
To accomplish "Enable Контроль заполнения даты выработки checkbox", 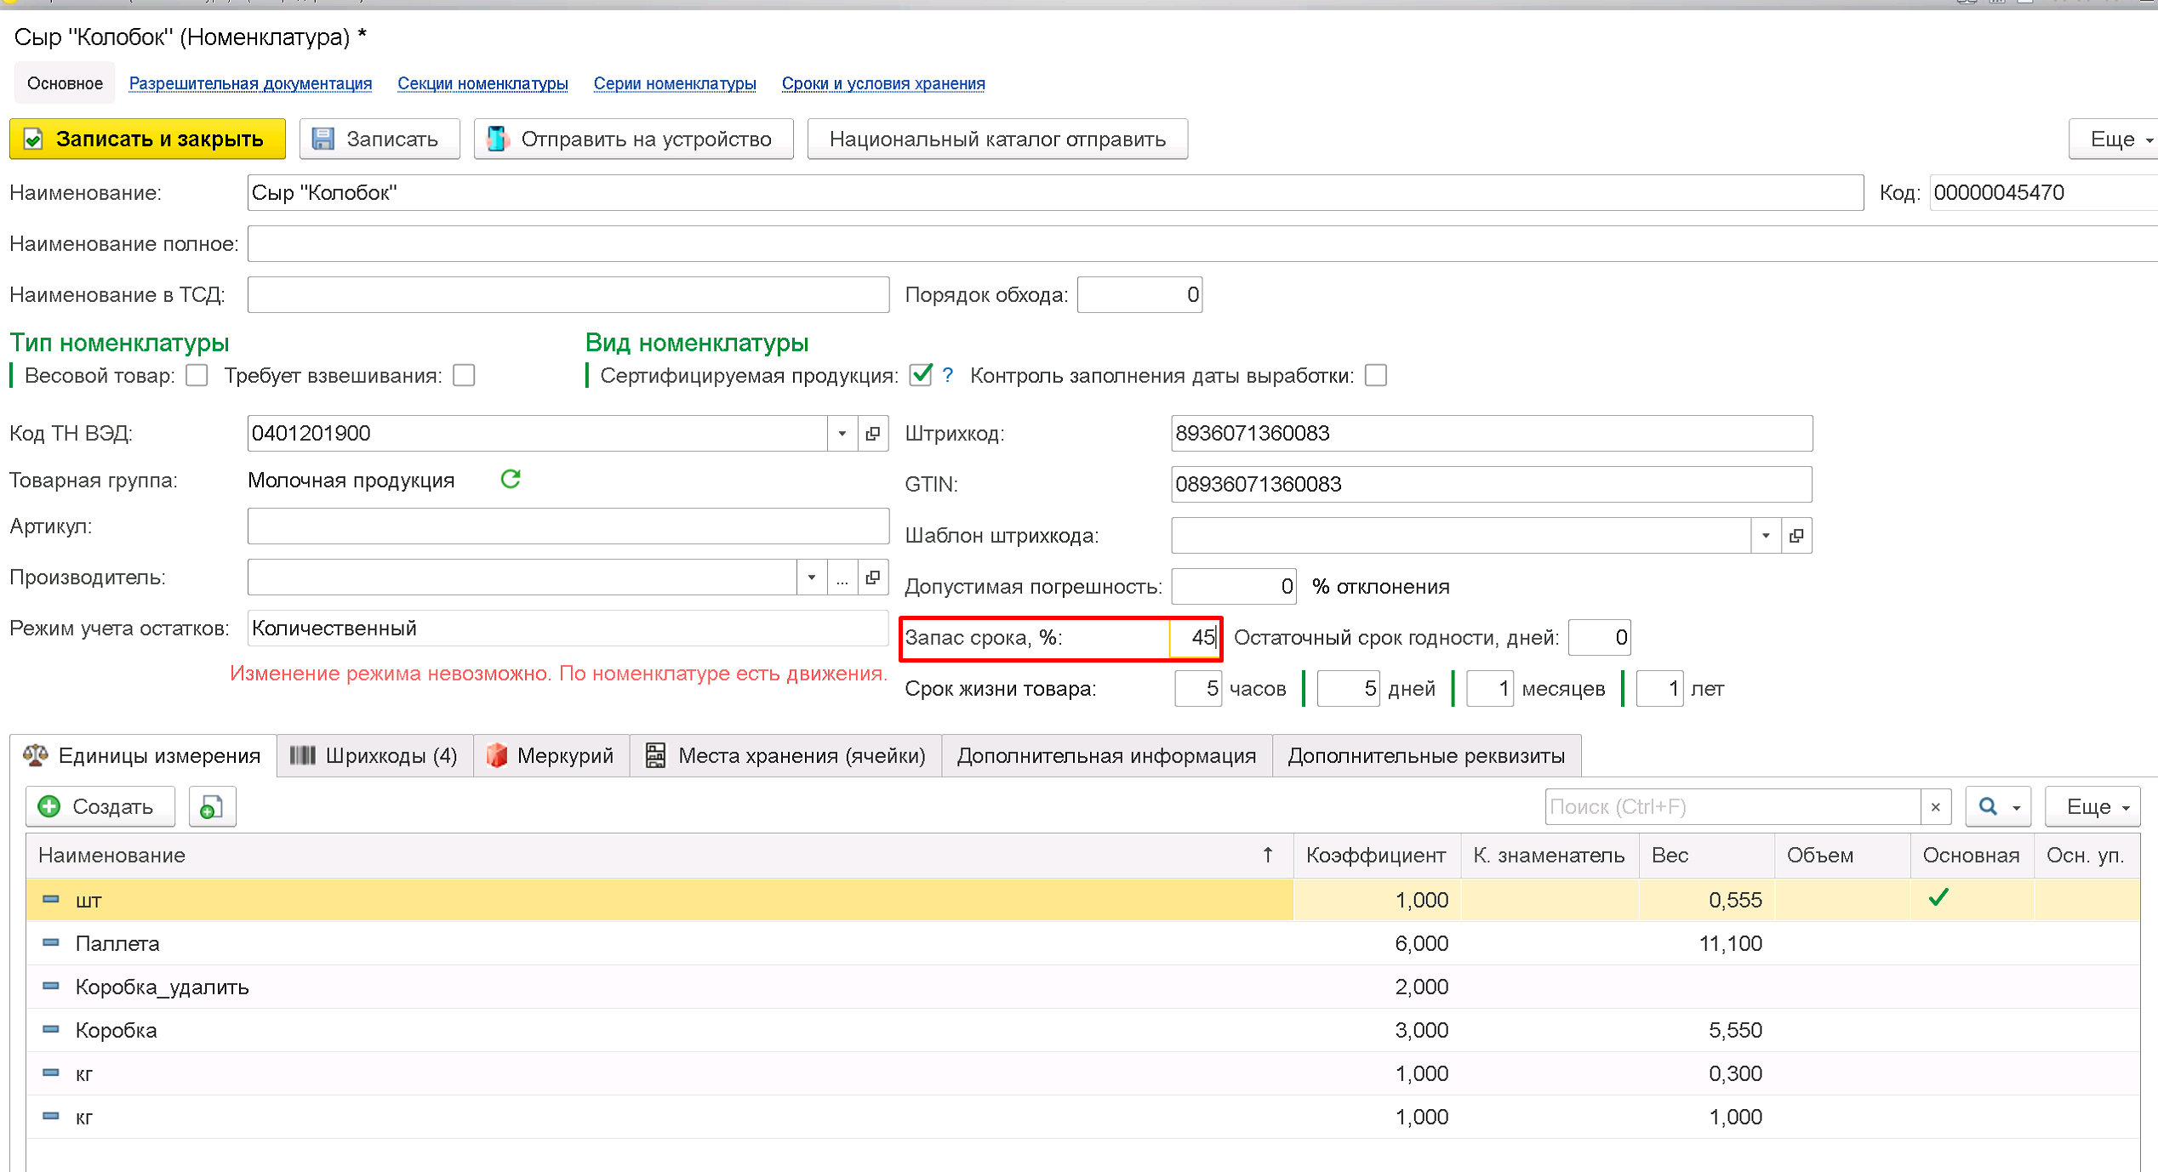I will (x=1376, y=375).
